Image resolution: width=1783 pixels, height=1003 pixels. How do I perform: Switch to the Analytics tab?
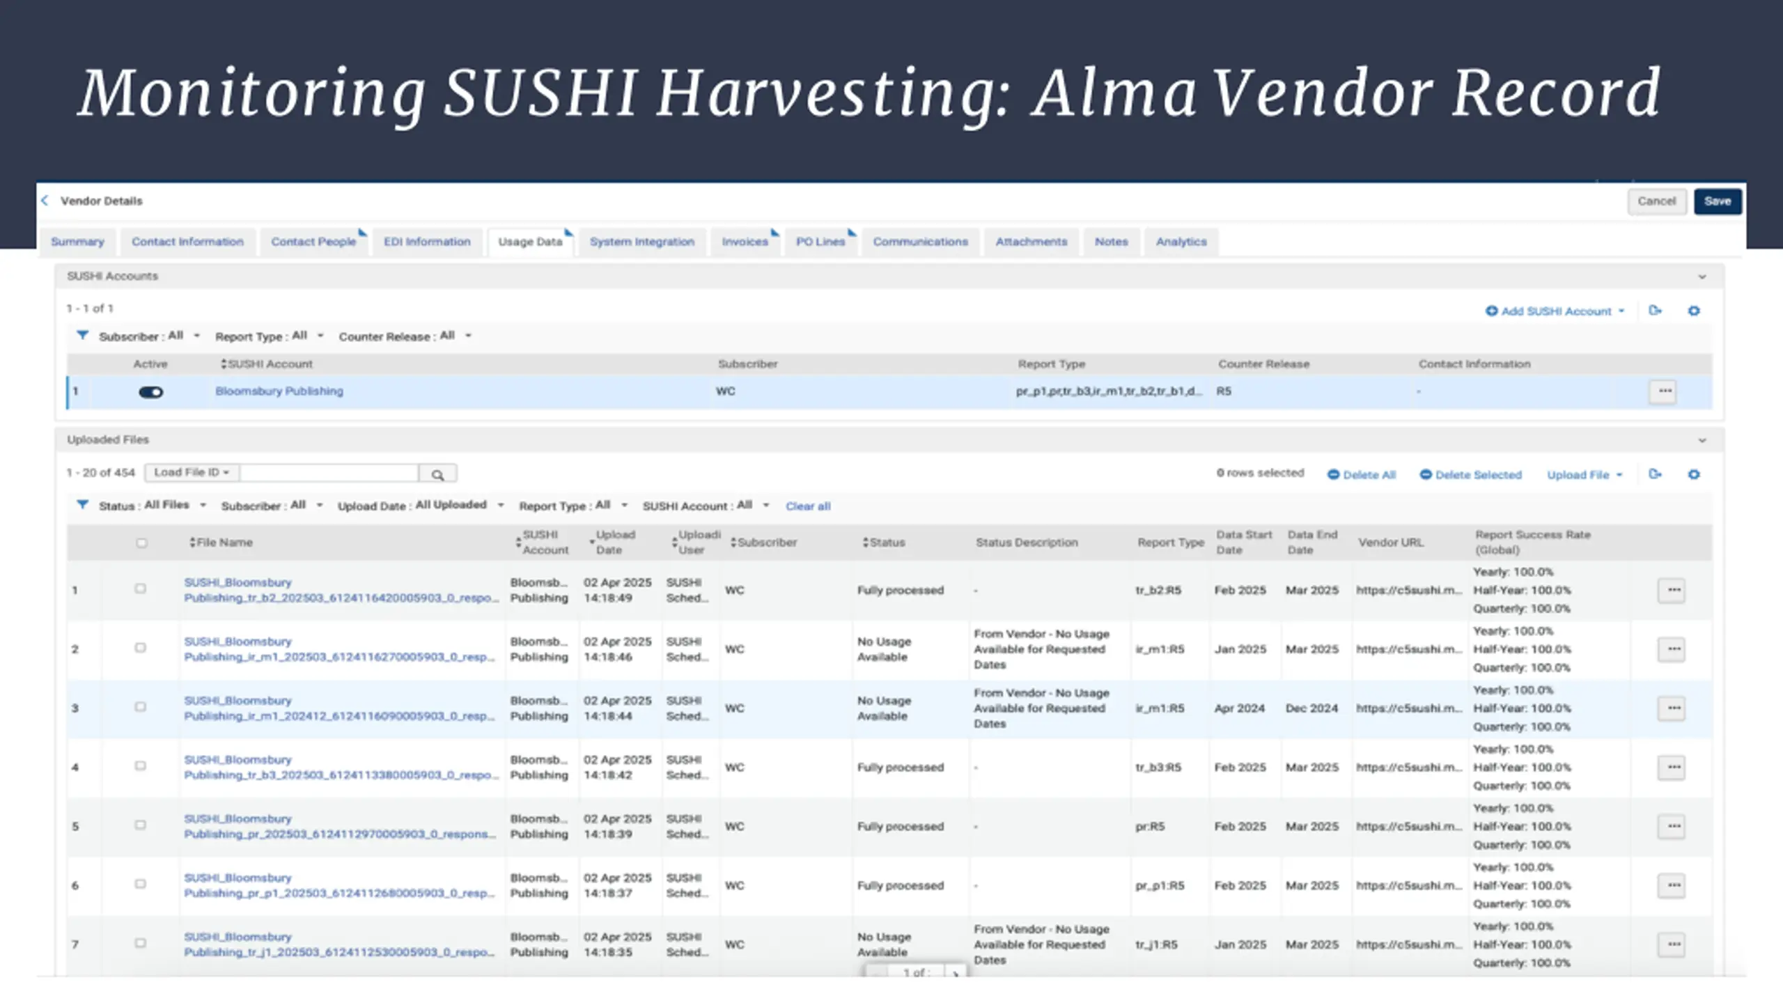tap(1181, 242)
